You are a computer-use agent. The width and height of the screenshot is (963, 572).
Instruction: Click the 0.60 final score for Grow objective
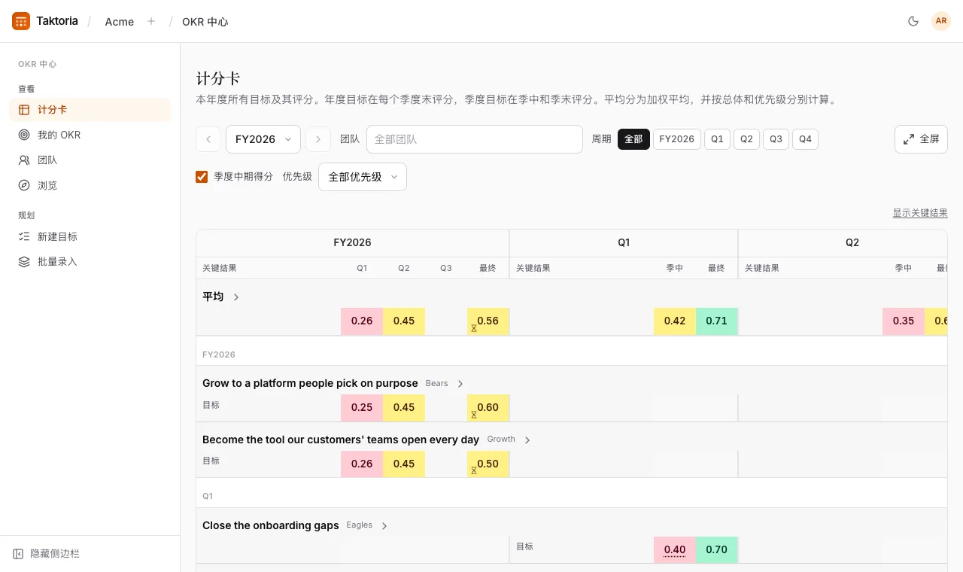pyautogui.click(x=488, y=408)
